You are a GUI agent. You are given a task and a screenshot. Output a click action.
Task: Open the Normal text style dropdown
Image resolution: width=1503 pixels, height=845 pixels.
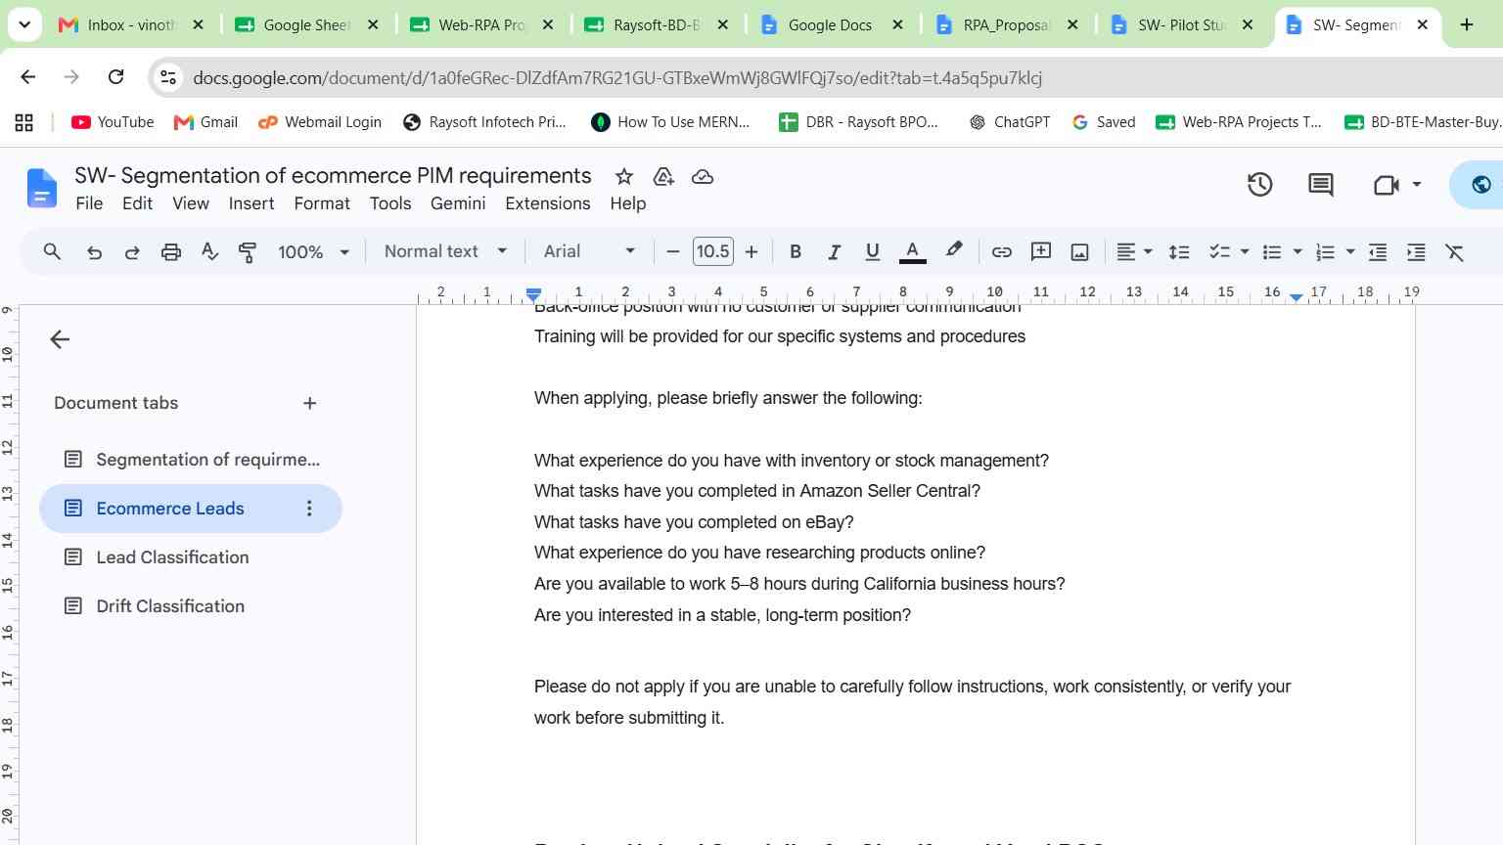[x=445, y=251]
